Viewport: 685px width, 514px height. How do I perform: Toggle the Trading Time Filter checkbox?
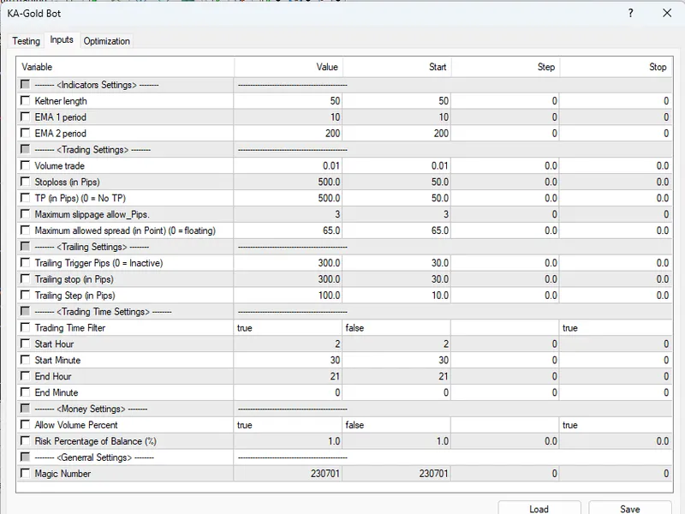26,327
